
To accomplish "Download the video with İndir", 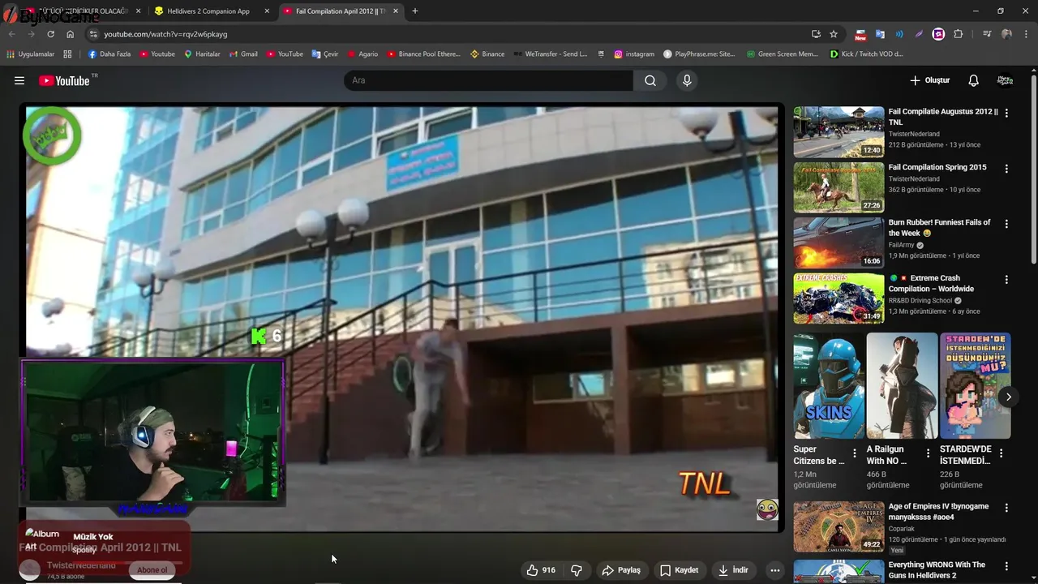I will coord(733,570).
